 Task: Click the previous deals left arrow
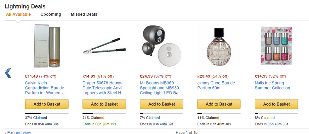click(x=8, y=73)
